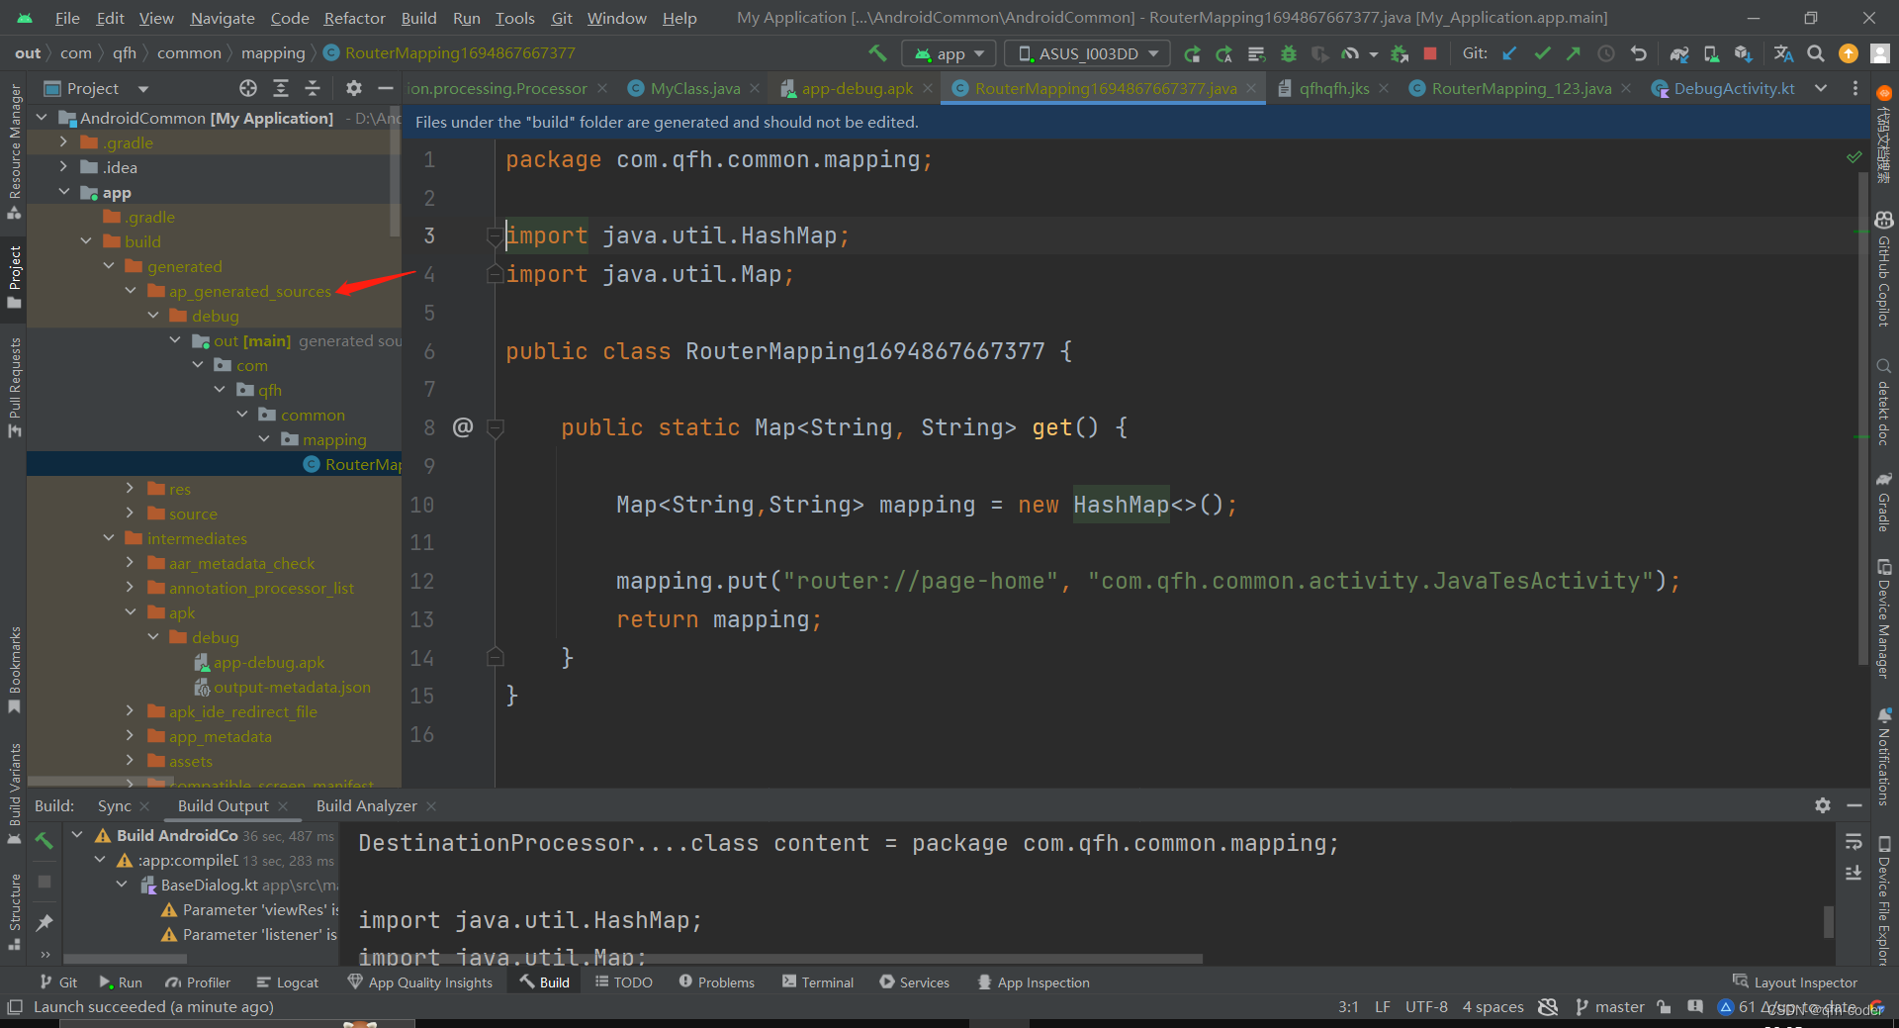The height and width of the screenshot is (1028, 1899).
Task: Open the Tools menu
Action: pos(514,18)
